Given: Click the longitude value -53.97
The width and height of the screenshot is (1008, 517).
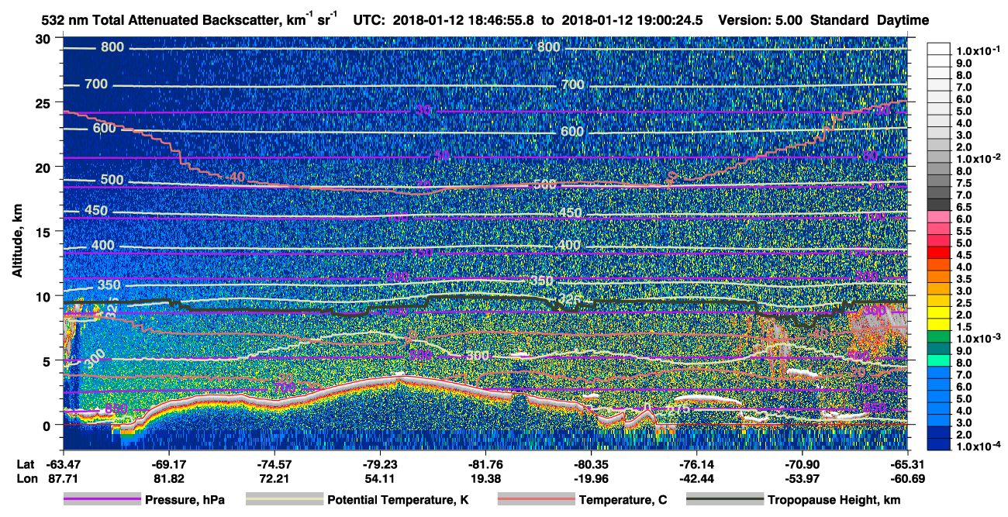Looking at the screenshot, I should click(x=803, y=477).
